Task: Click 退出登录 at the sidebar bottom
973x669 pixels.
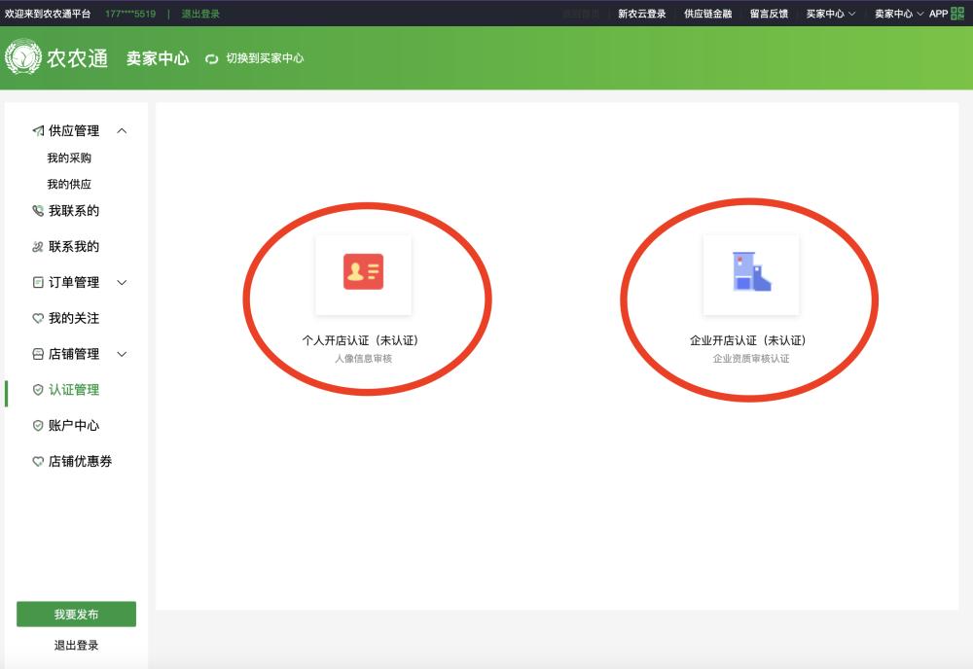Action: coord(77,645)
